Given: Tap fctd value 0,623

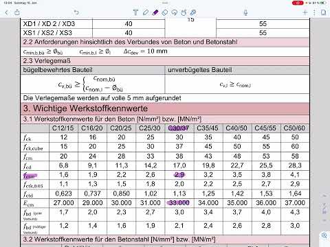Looking at the screenshot, I should [x=63, y=193].
